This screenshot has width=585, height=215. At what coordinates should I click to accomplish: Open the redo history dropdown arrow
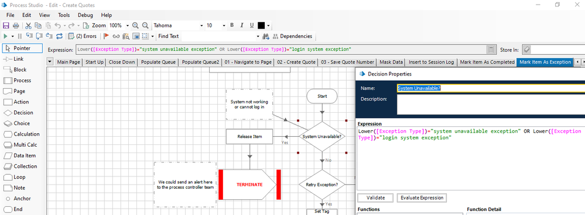coord(78,26)
